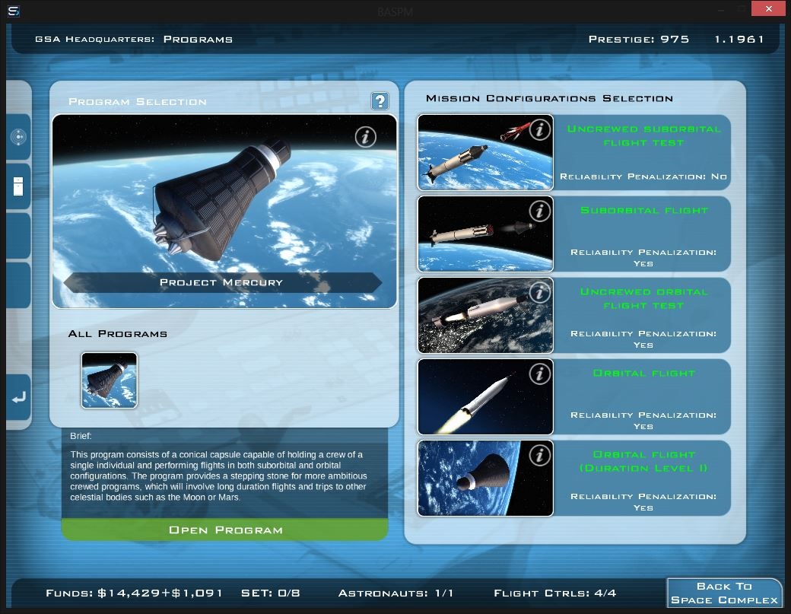Click the Prestige: 975 readout
791x614 pixels.
coord(639,40)
